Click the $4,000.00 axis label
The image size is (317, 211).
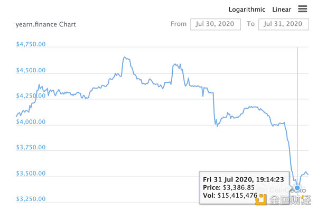[x=31, y=122]
